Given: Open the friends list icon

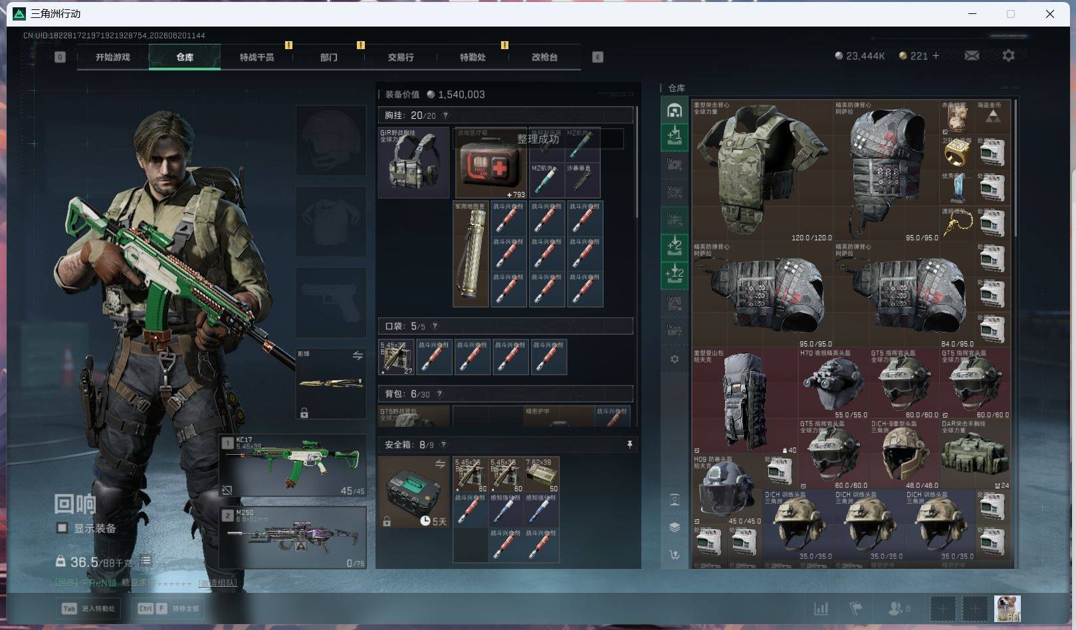Looking at the screenshot, I should click(899, 608).
